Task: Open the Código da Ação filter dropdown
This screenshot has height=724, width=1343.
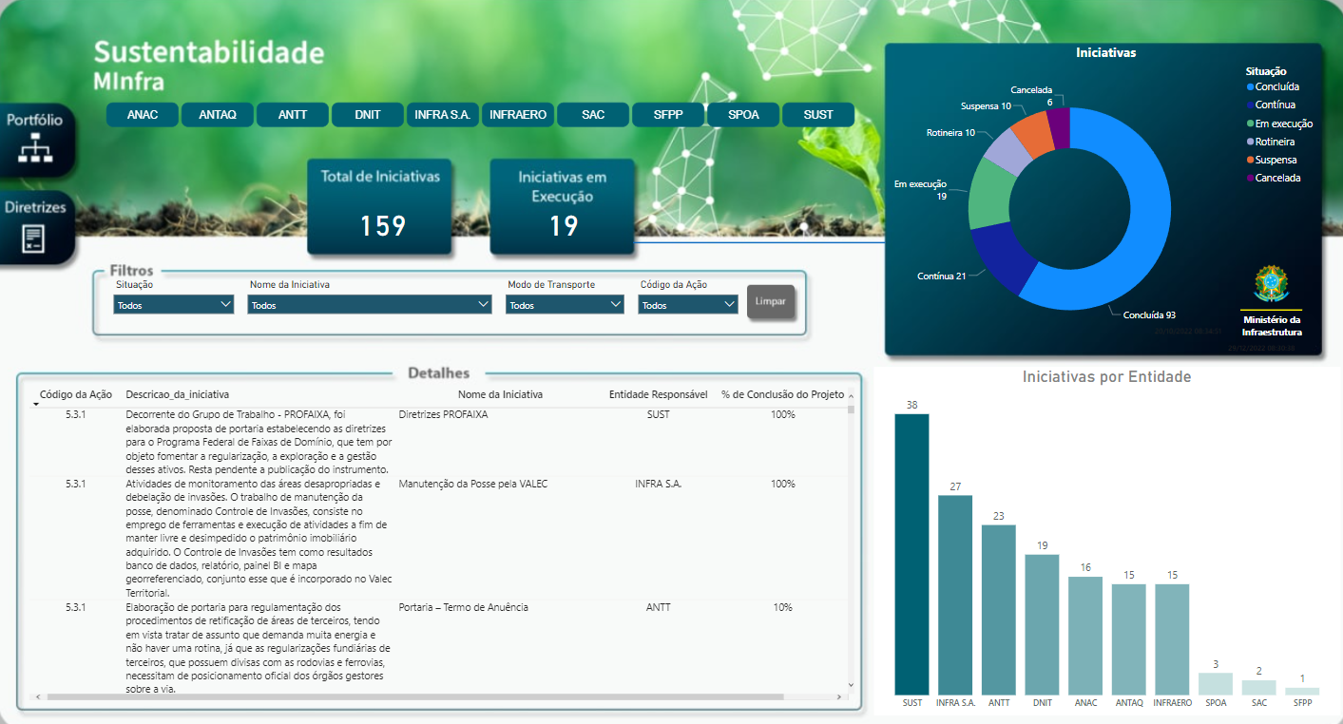Action: tap(687, 305)
